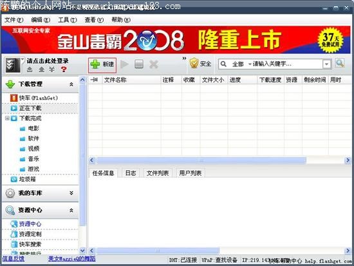Click the DHT:已连接 status bar entry
This screenshot has width=354, height=266.
[x=183, y=260]
